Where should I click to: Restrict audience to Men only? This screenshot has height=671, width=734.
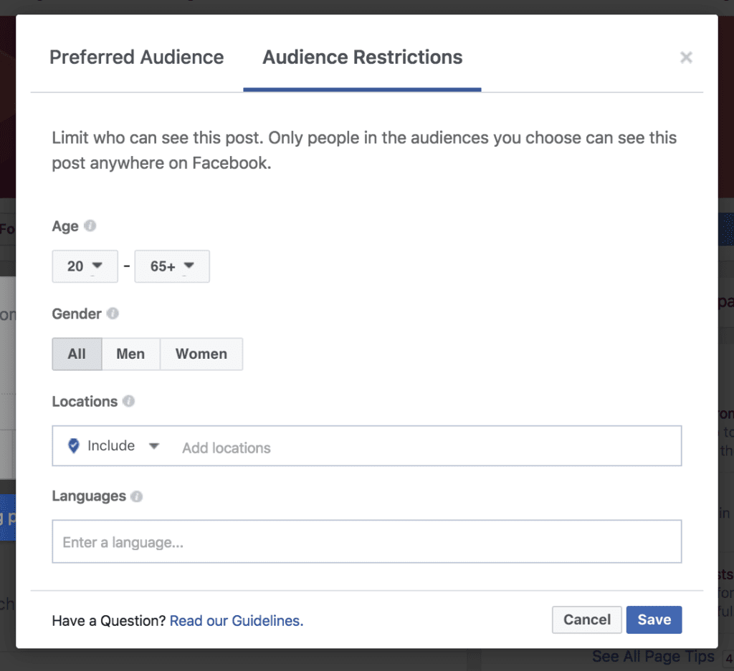tap(130, 354)
